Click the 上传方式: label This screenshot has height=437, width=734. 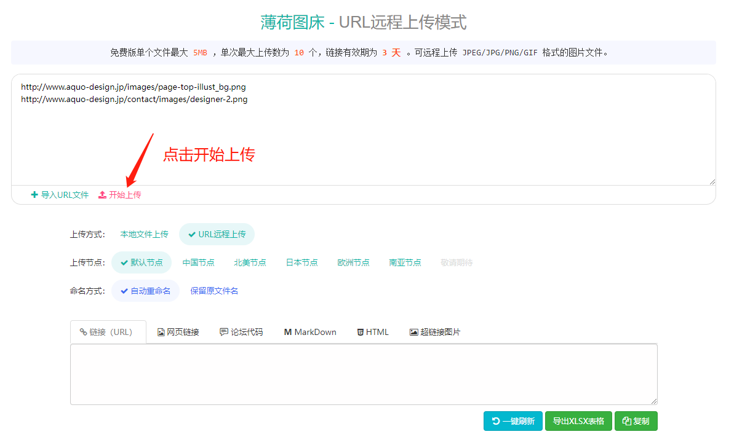(87, 234)
